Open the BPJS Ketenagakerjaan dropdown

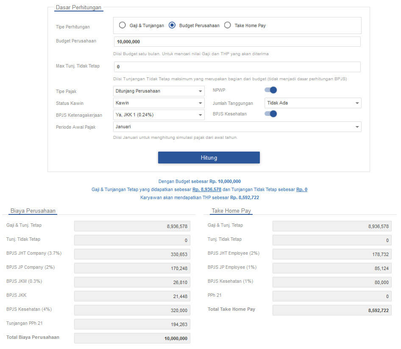click(x=159, y=115)
